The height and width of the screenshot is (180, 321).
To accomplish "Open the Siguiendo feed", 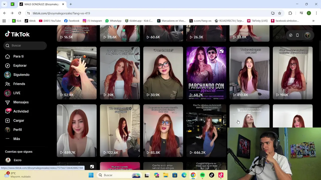I will tap(17, 74).
